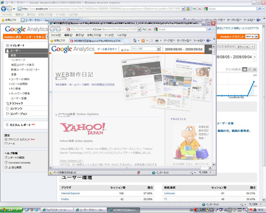The height and width of the screenshot is (213, 266).
Task: Click data overlay off link in front window
Action: point(107,49)
